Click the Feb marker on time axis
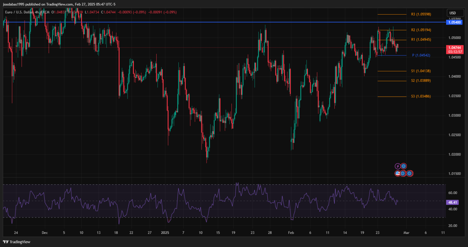 [291, 233]
